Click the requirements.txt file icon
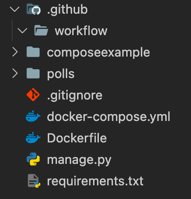 point(34,181)
